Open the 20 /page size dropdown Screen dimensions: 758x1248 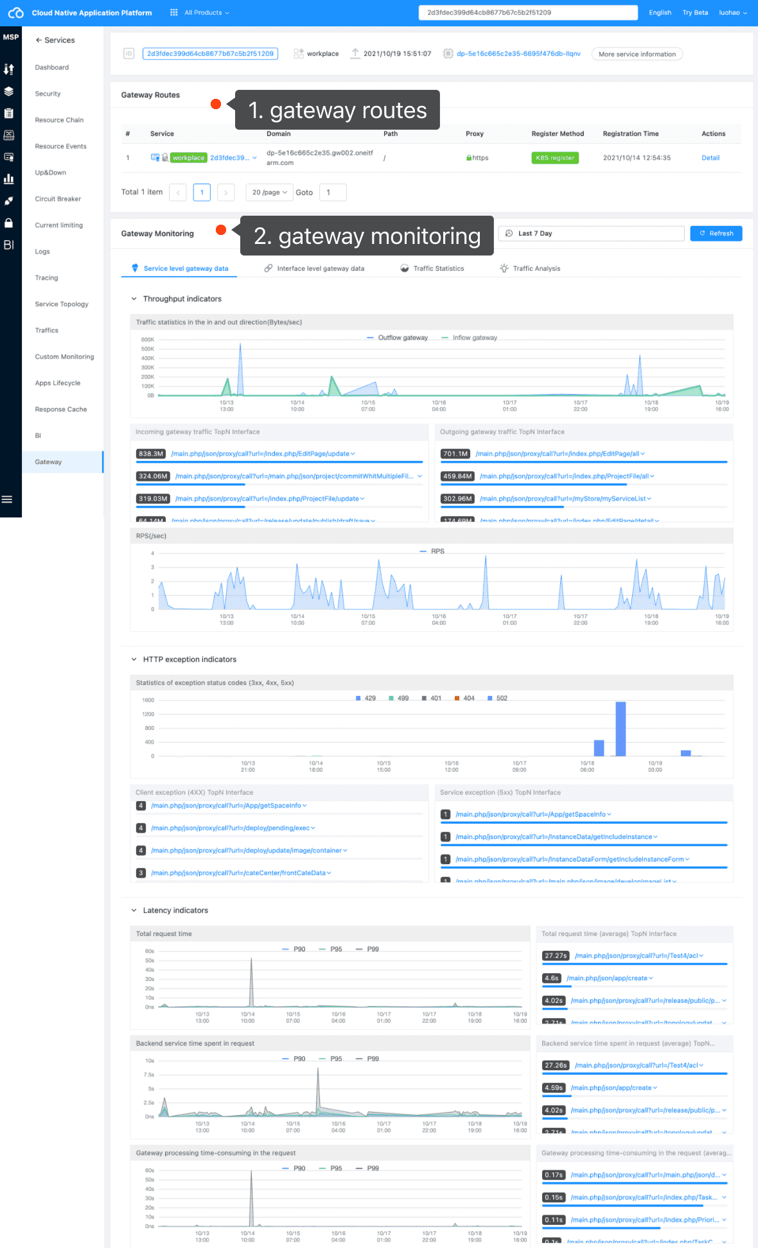tap(269, 193)
